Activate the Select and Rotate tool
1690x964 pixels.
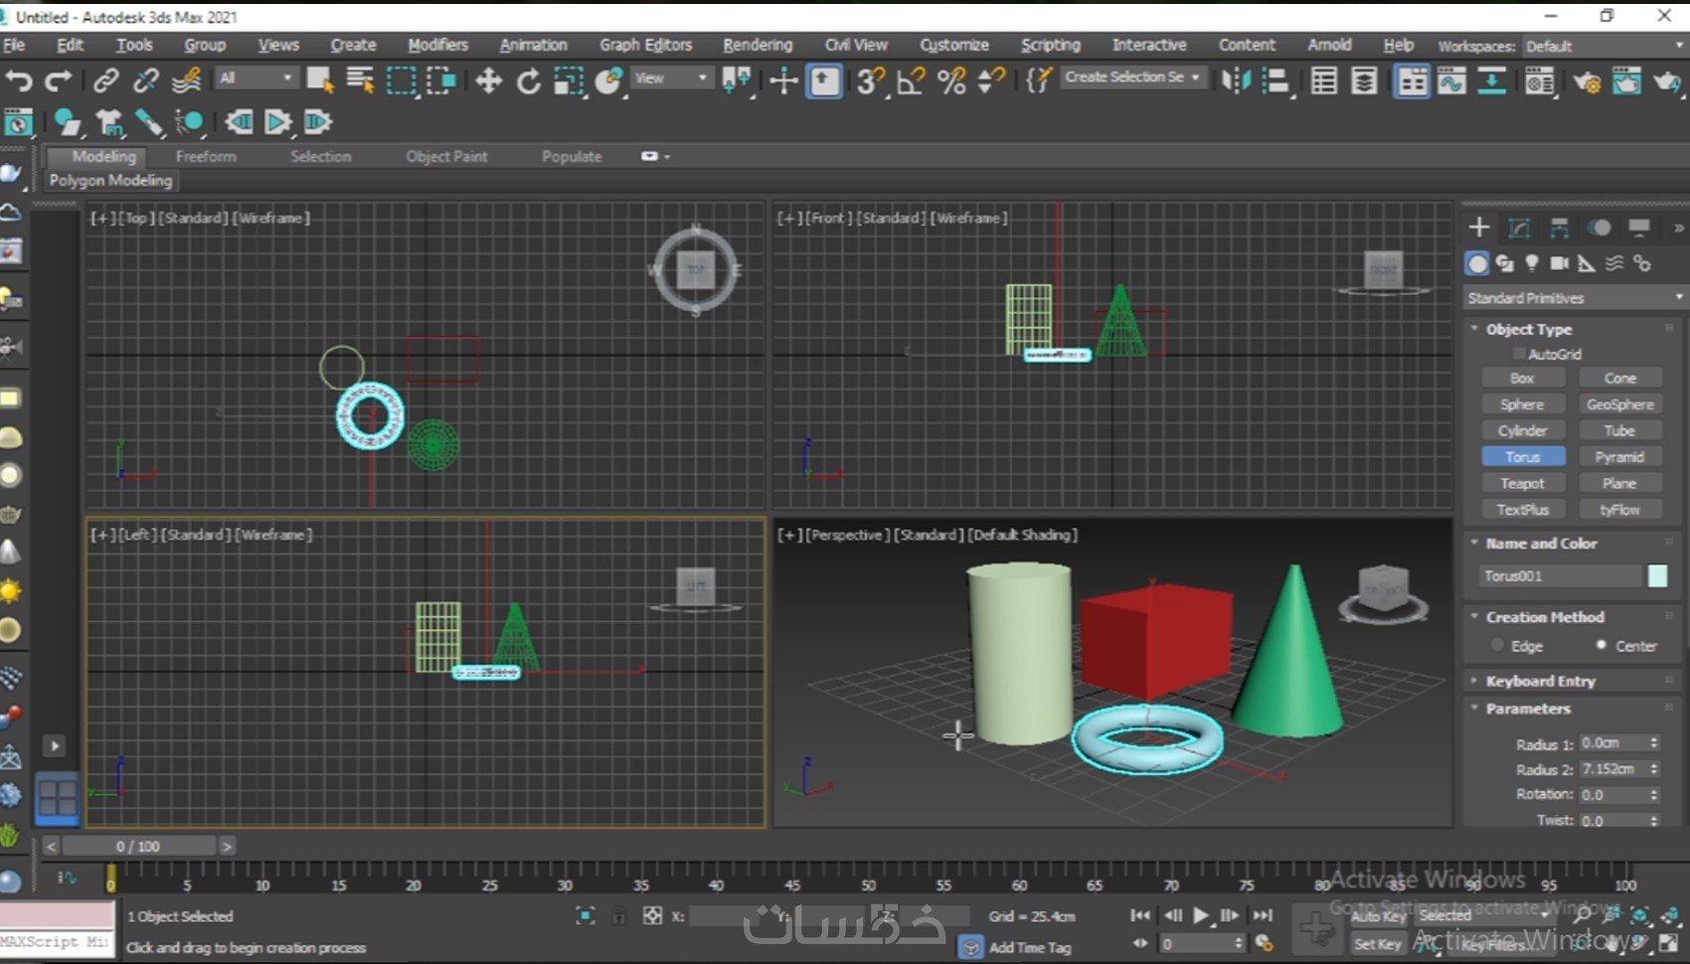[x=528, y=80]
